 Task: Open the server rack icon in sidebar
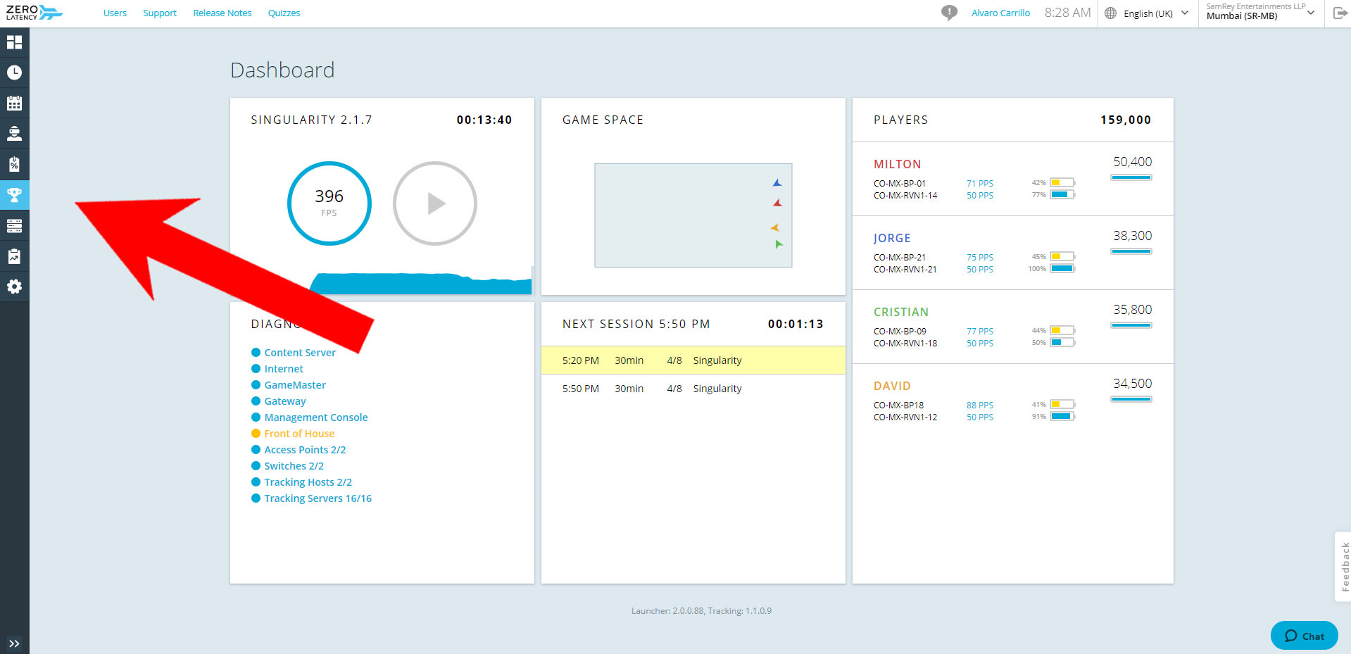point(14,225)
